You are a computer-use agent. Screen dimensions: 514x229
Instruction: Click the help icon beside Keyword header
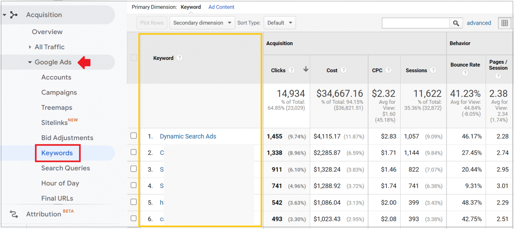click(x=179, y=58)
